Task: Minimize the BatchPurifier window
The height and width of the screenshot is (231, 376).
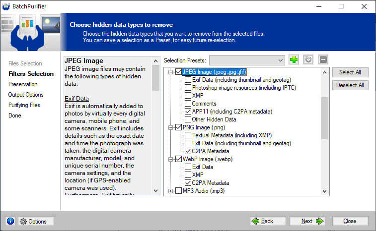Action: 319,6
